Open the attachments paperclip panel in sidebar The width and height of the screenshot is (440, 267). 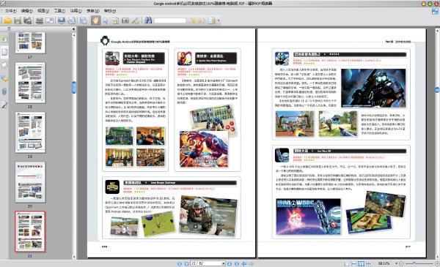[4, 91]
